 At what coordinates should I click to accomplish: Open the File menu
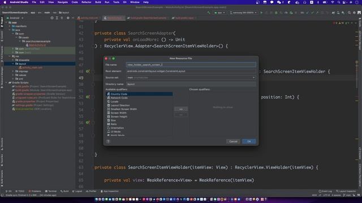pyautogui.click(x=34, y=2)
